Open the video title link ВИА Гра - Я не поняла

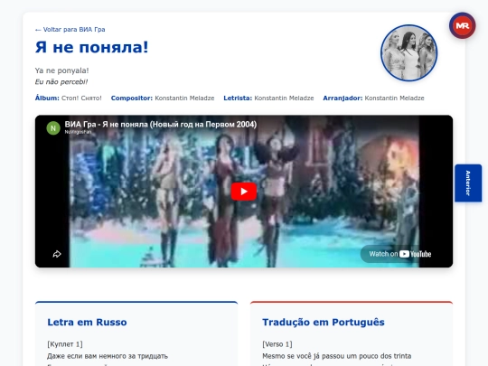click(161, 125)
